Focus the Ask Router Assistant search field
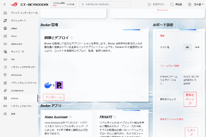Viewport: 206px width, 137px height. [105, 4]
